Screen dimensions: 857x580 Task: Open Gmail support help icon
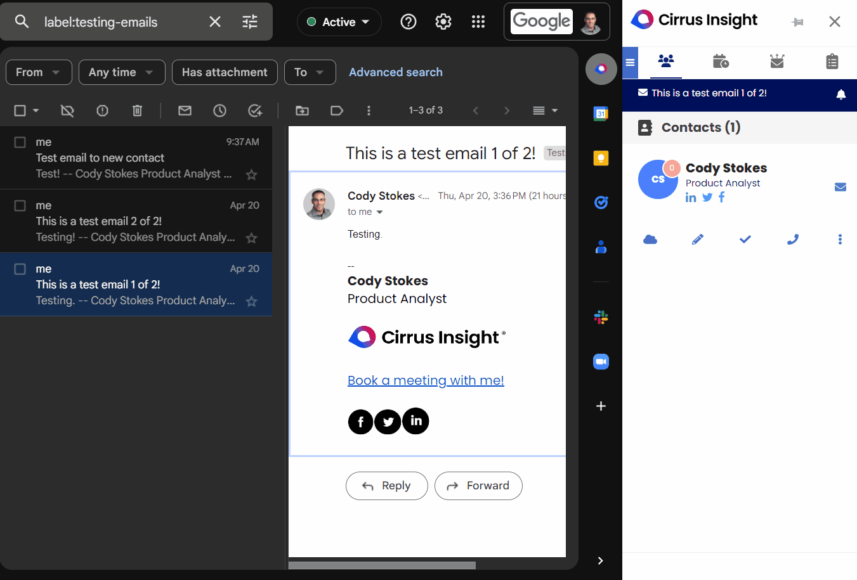point(409,22)
